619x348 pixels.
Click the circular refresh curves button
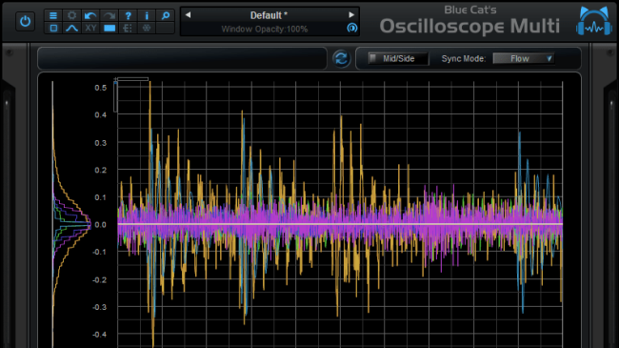coord(341,58)
